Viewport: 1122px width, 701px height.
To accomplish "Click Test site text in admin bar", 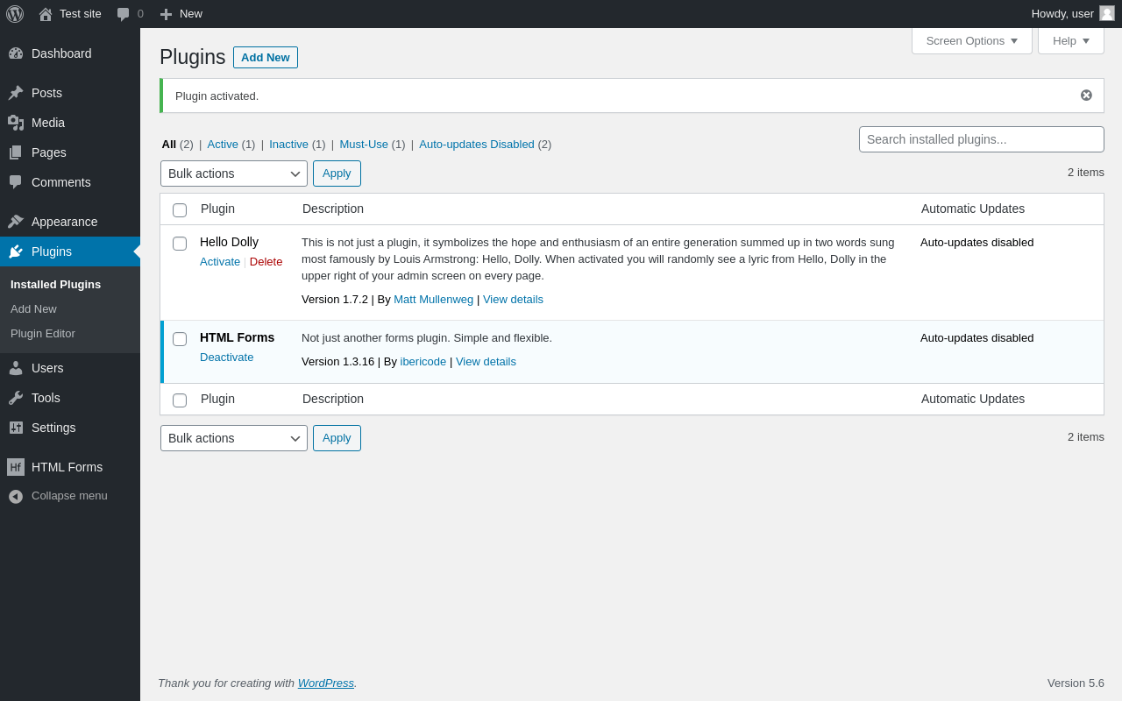I will (81, 14).
